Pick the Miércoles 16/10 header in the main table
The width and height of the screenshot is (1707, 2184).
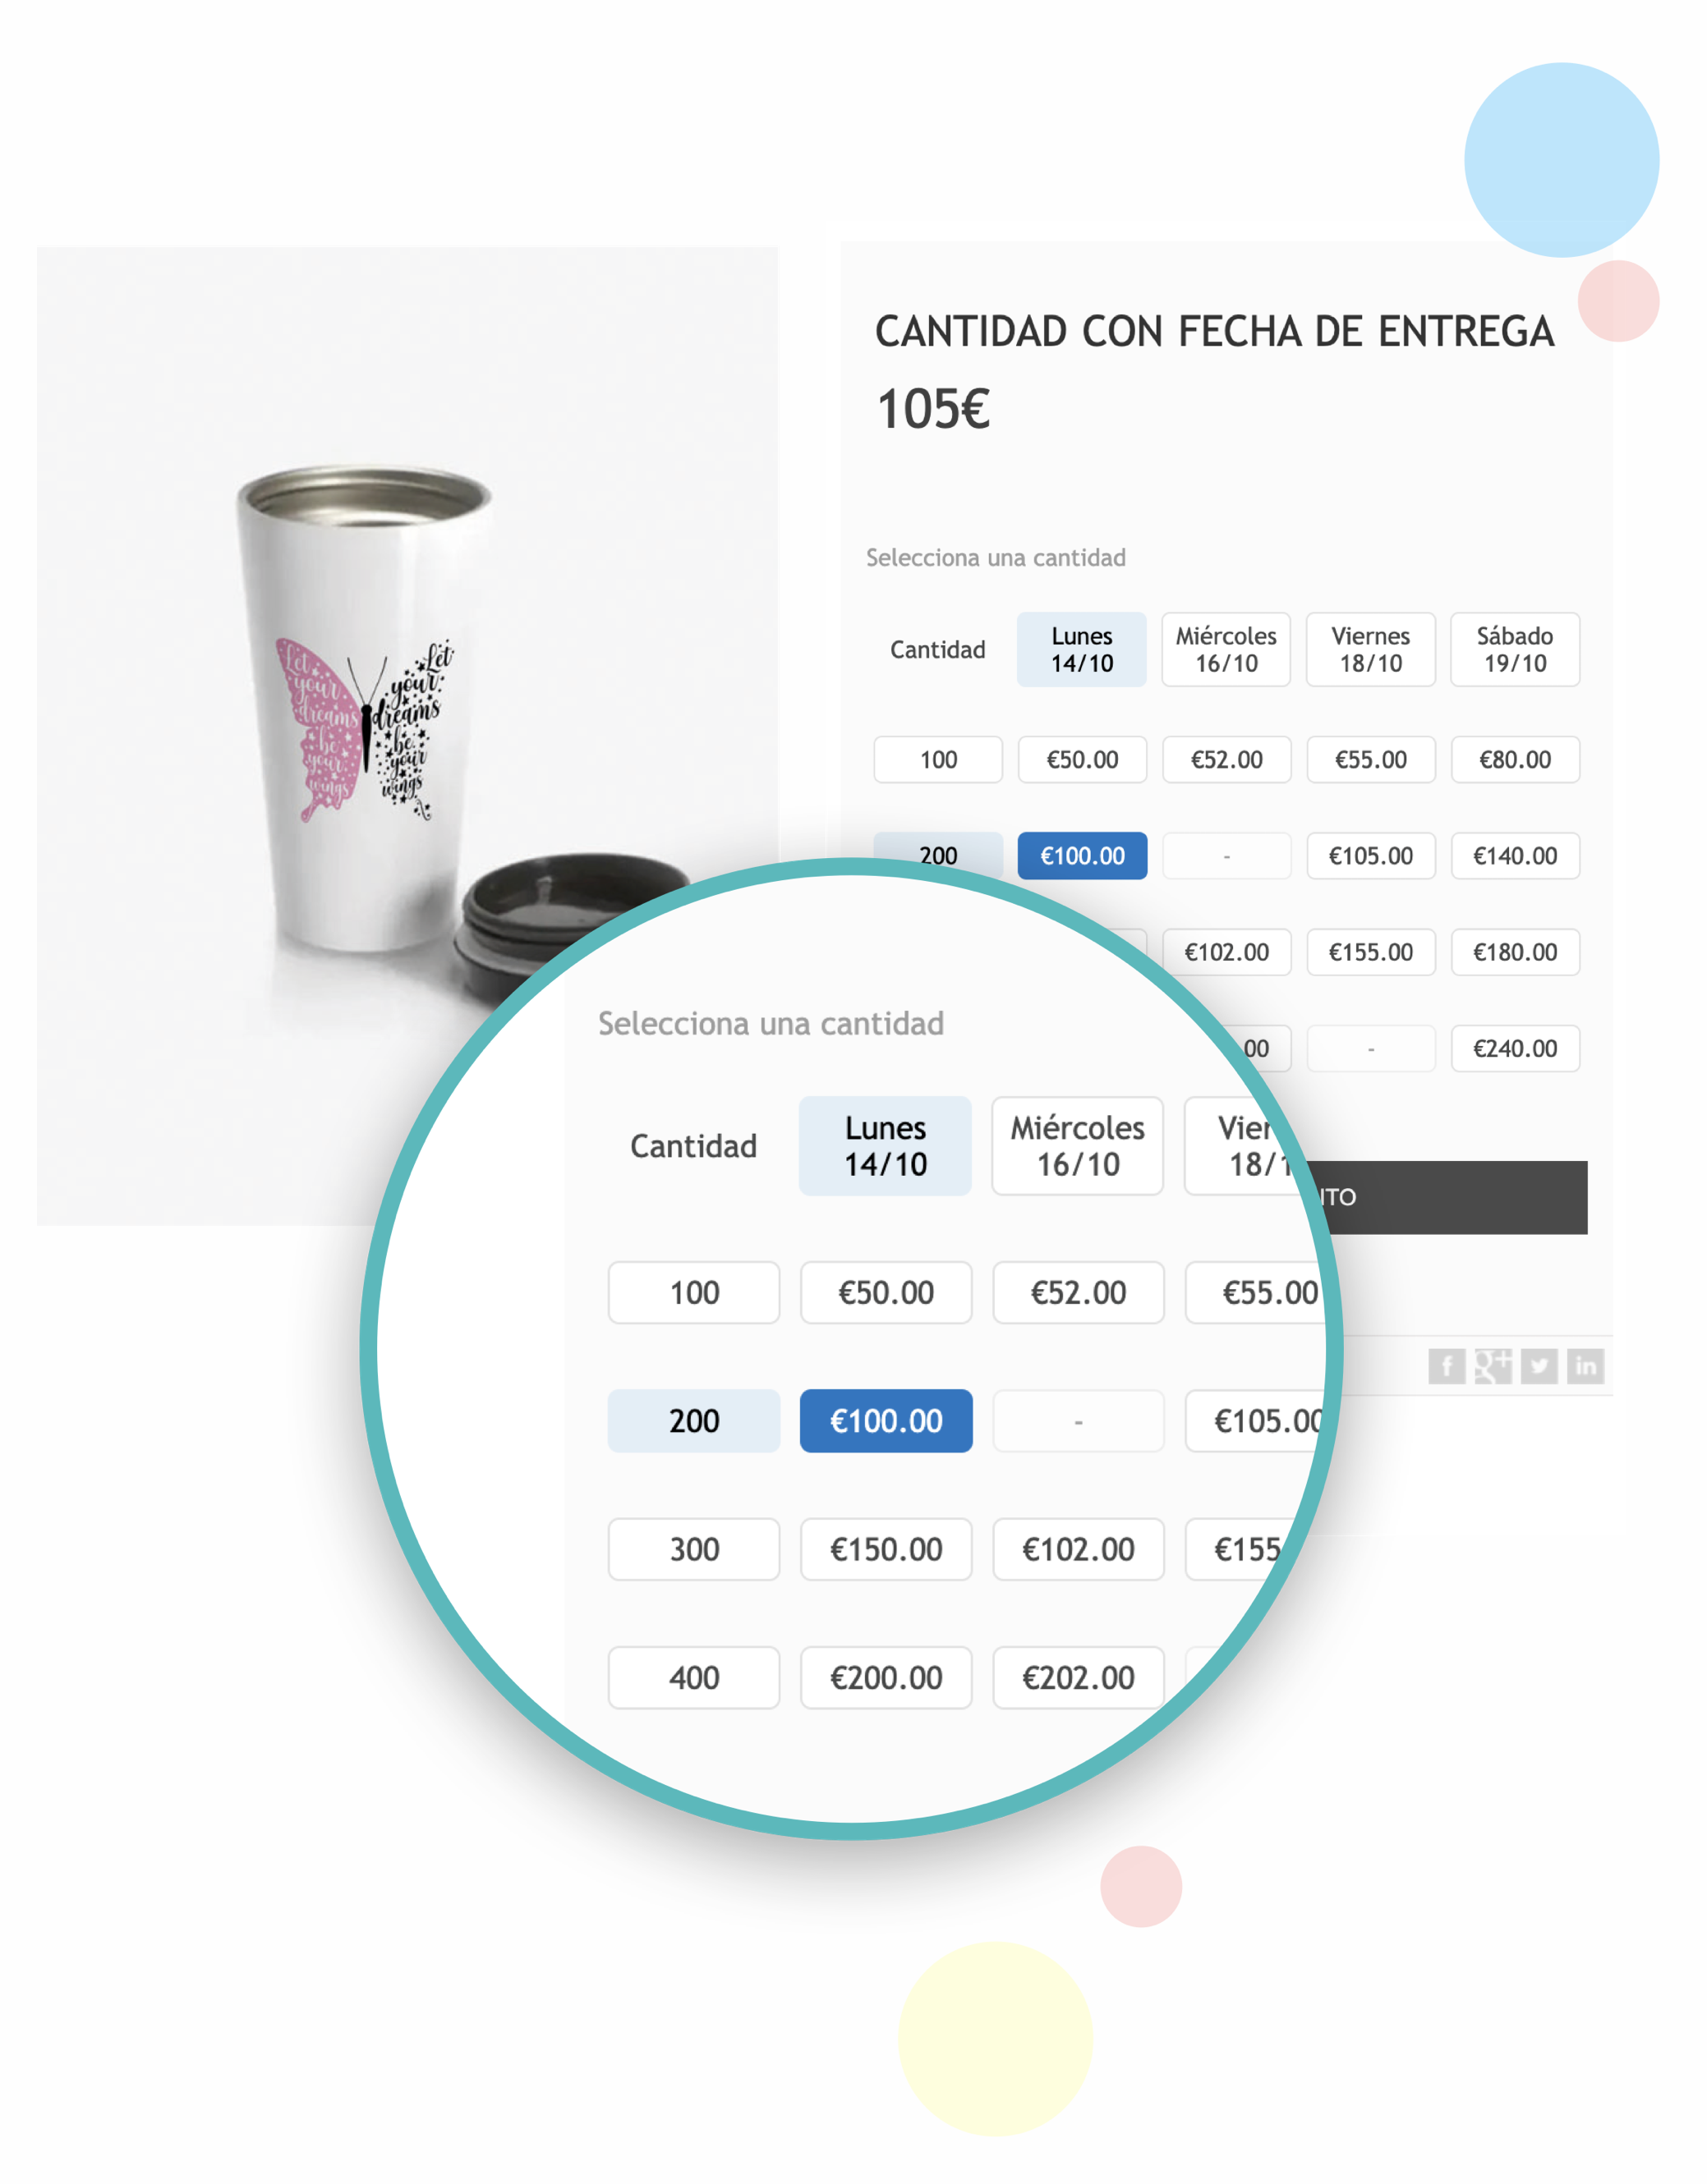tap(1226, 649)
